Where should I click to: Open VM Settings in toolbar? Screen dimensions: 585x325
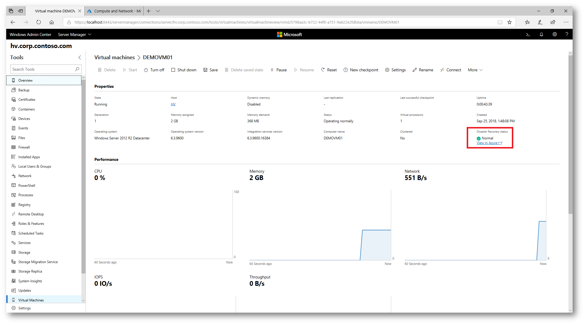(395, 70)
